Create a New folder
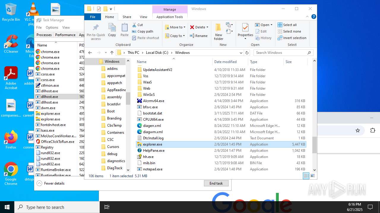Viewport: 380px width, 213px height. pos(218,32)
